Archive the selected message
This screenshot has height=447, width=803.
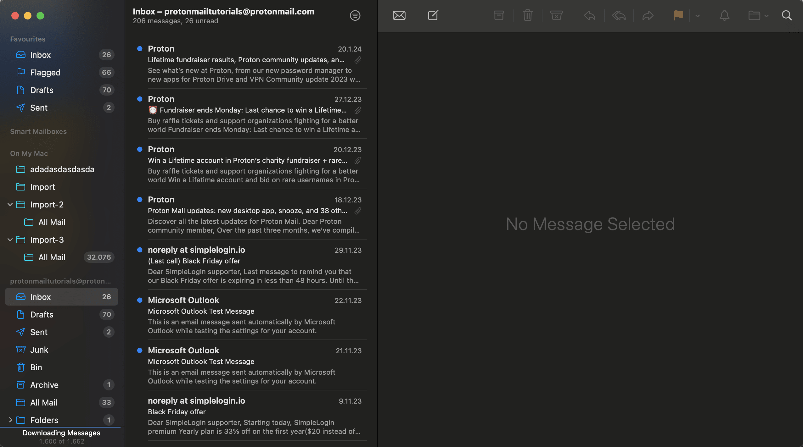(x=499, y=15)
